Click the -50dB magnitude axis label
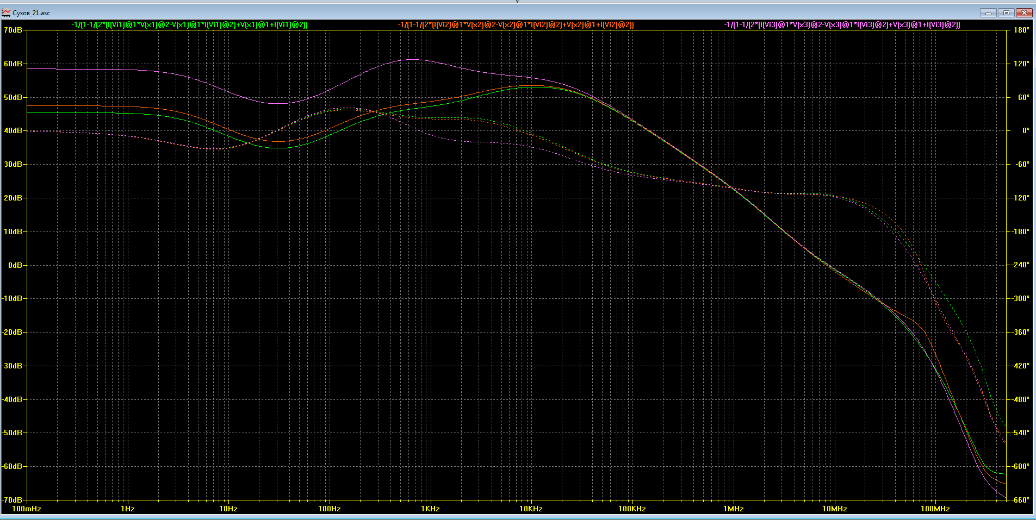 point(12,433)
